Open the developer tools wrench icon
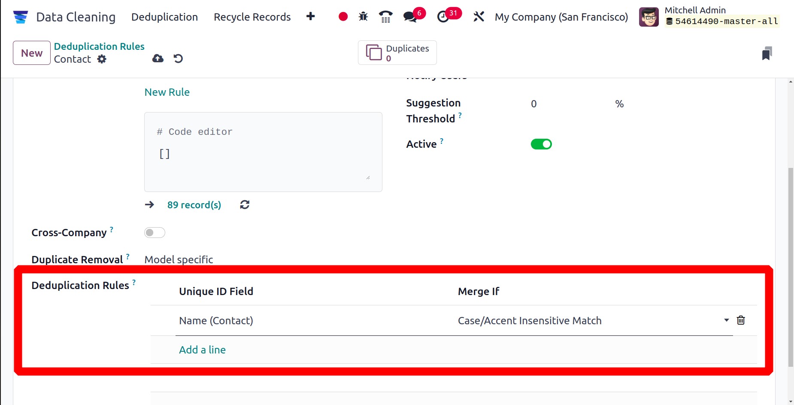 click(479, 17)
